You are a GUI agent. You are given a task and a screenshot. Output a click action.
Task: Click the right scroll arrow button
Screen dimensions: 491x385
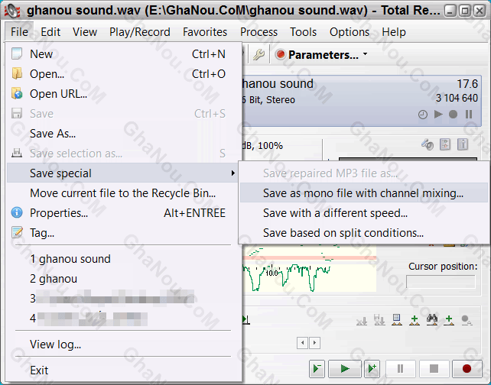click(314, 343)
